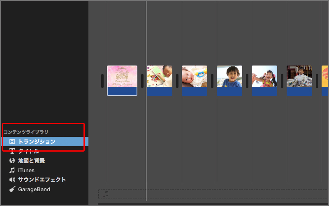Choose the girl with pigtails clip
Viewport: 329px width, 206px height.
(x=264, y=76)
